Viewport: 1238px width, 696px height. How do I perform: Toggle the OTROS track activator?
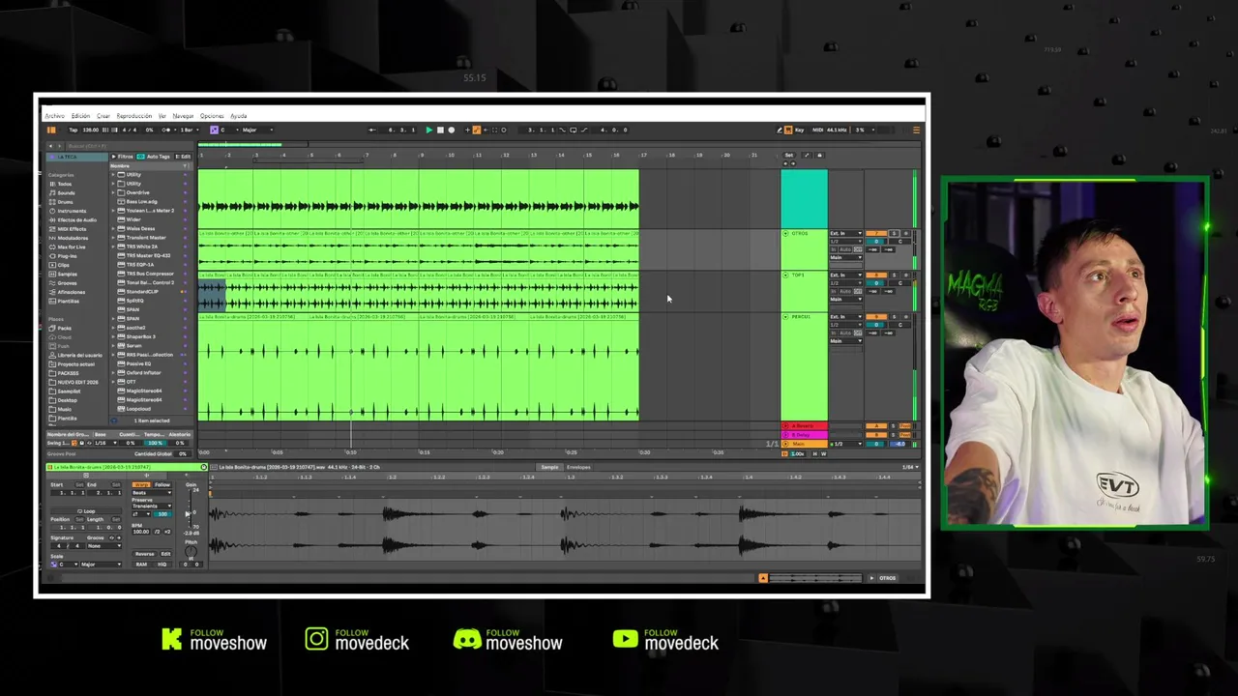[x=876, y=233]
